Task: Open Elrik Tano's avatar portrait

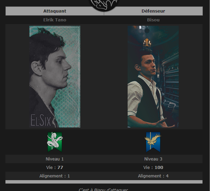Action: pos(55,77)
